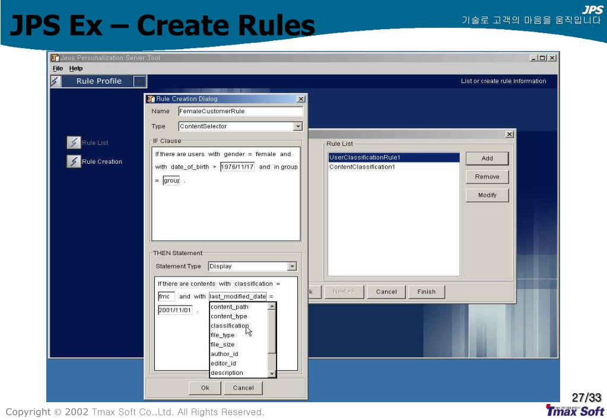Viewport: 607px width, 420px height.
Task: Click the Rule Creation Dialog title icon
Action: click(x=151, y=99)
